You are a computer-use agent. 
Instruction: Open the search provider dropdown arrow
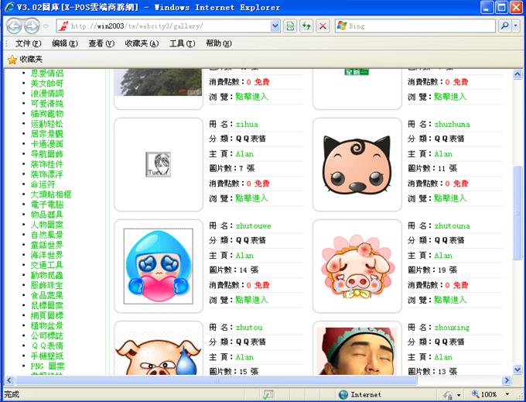516,26
